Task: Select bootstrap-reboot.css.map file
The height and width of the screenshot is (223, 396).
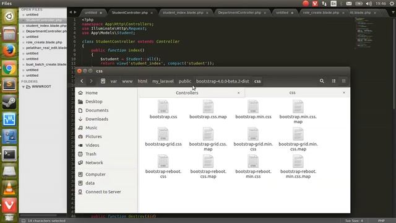Action: click(x=208, y=167)
